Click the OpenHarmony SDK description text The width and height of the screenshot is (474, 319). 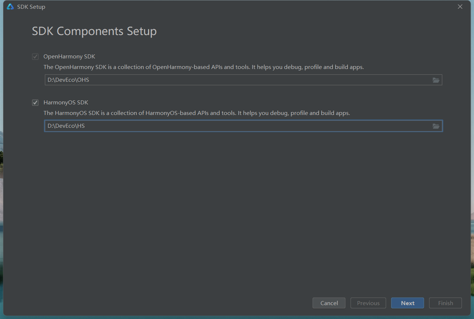click(204, 67)
